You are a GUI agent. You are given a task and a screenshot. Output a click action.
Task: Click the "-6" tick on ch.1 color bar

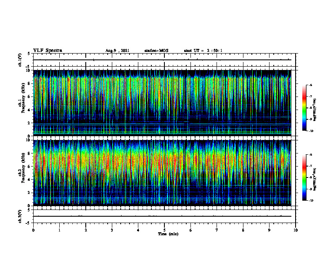[310, 85]
